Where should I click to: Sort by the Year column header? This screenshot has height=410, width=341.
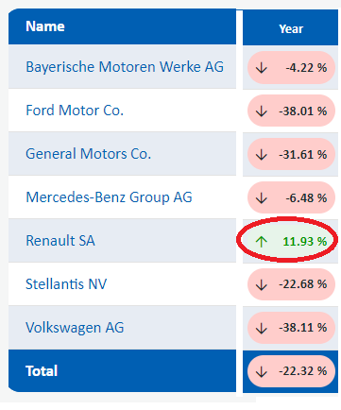pyautogui.click(x=291, y=29)
